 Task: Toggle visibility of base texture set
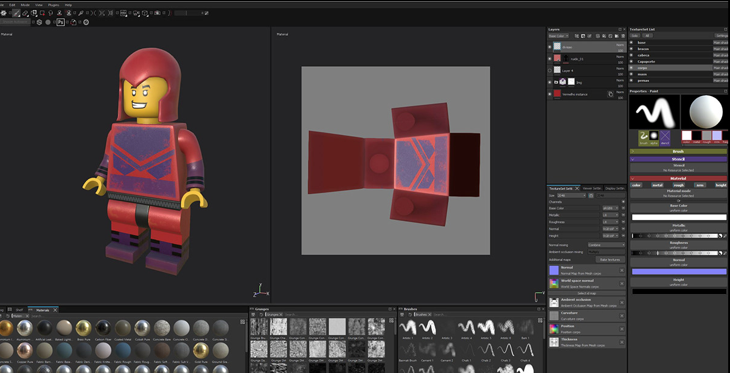pyautogui.click(x=631, y=43)
